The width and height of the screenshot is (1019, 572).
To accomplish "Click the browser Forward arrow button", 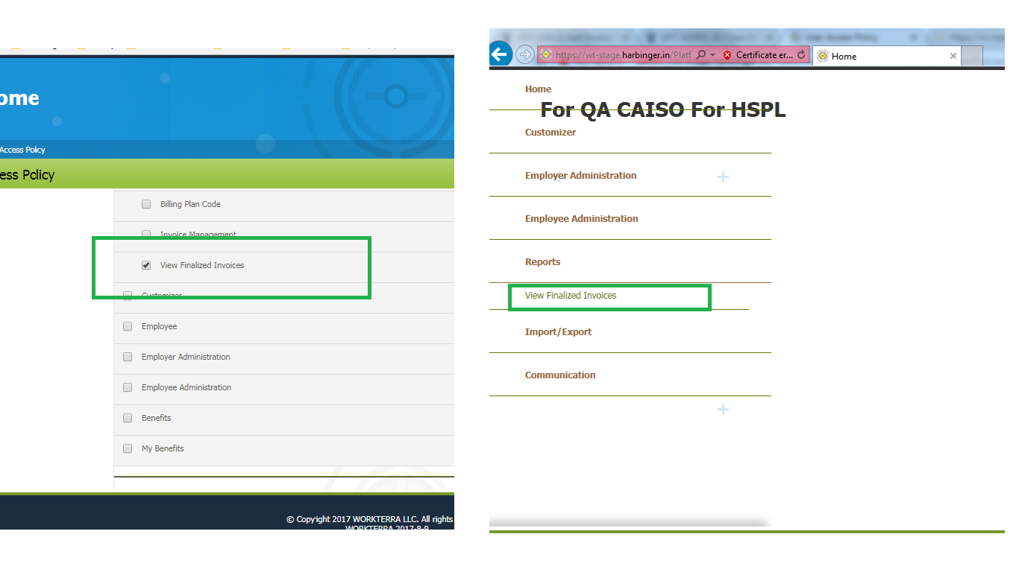I will coord(525,55).
